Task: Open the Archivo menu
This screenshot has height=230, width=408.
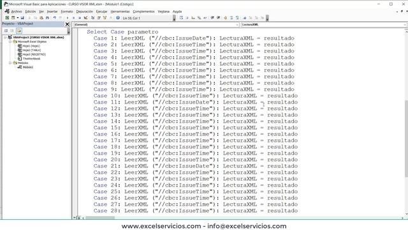Action: tap(17, 11)
